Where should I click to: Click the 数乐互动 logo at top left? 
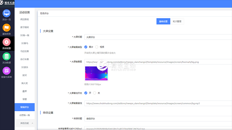[x=7, y=3]
